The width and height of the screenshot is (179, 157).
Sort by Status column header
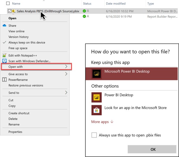87,4
